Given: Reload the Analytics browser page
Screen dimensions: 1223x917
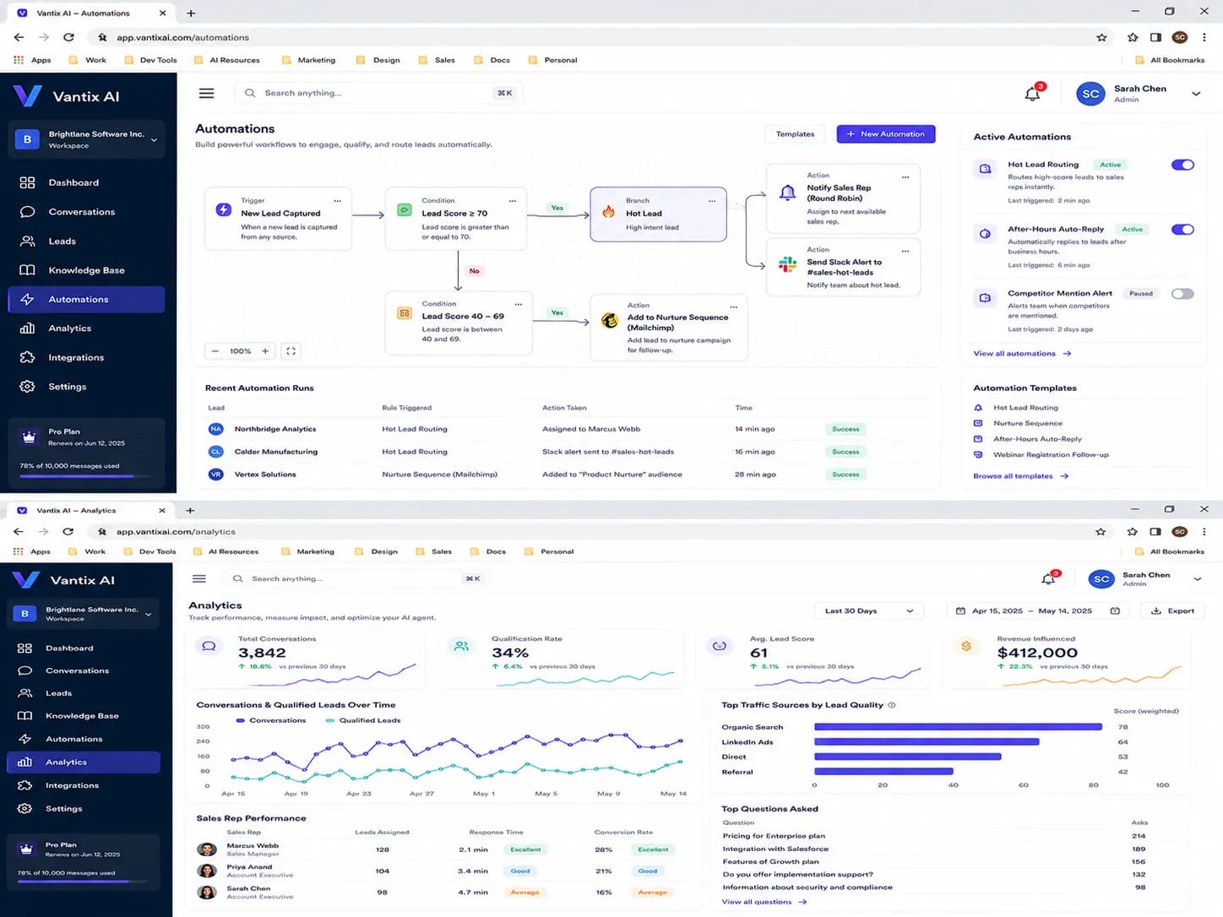Looking at the screenshot, I should [x=68, y=531].
